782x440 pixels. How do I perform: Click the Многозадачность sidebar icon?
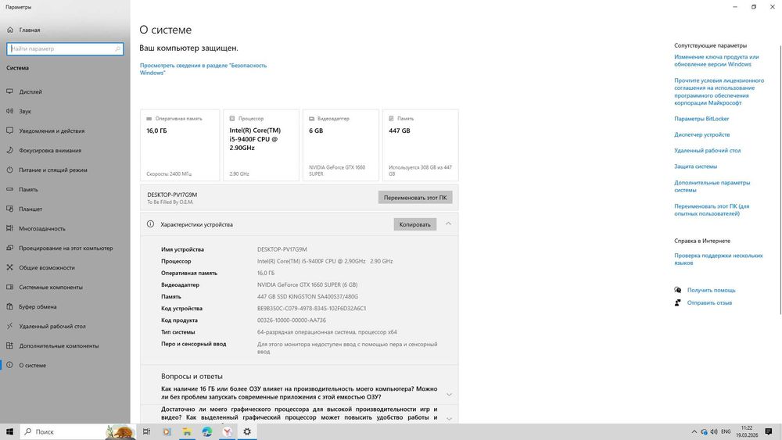point(9,228)
